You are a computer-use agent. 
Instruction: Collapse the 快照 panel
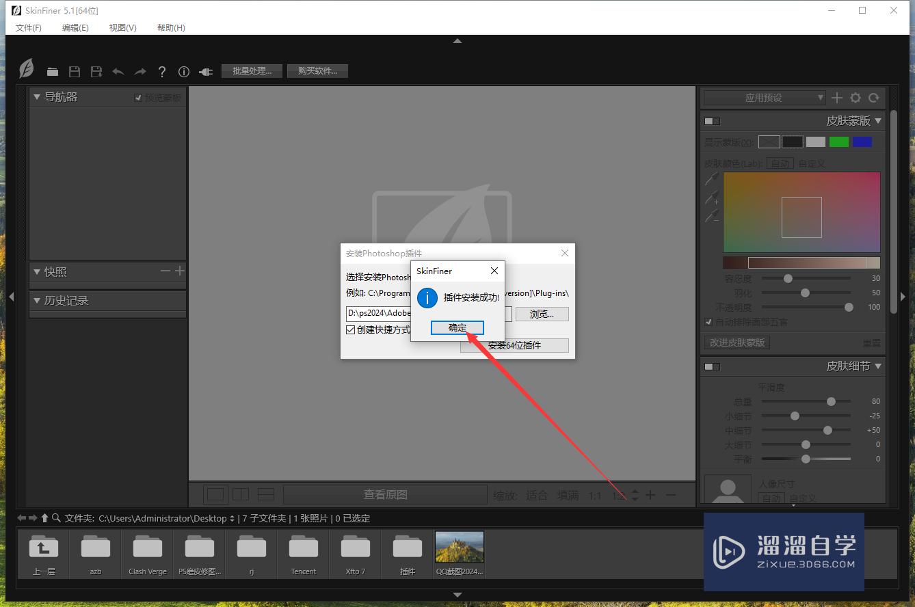point(37,272)
